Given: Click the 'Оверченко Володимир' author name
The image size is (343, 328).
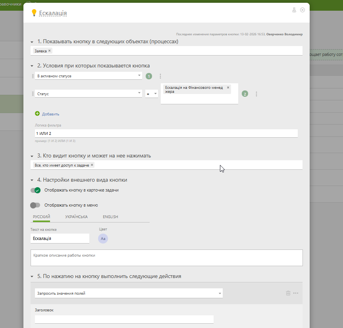Looking at the screenshot, I should click(284, 35).
